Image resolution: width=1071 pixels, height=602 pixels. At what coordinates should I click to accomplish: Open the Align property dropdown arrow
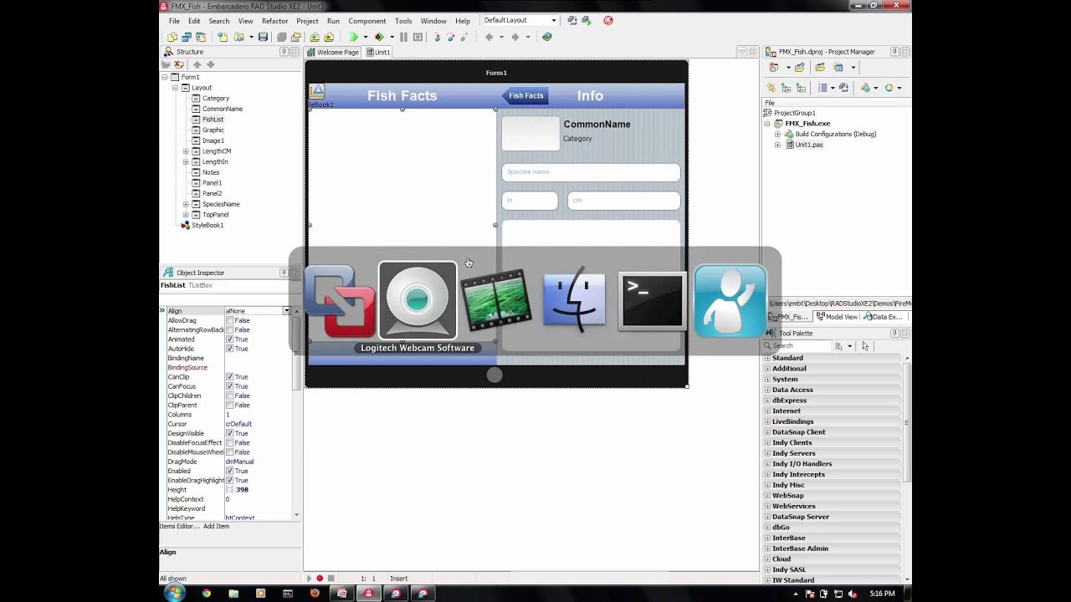point(286,311)
